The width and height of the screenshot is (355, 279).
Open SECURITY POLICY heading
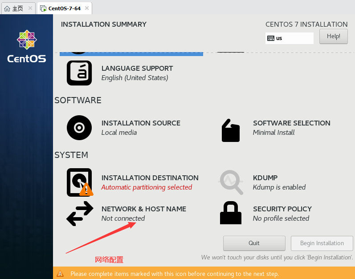click(282, 209)
